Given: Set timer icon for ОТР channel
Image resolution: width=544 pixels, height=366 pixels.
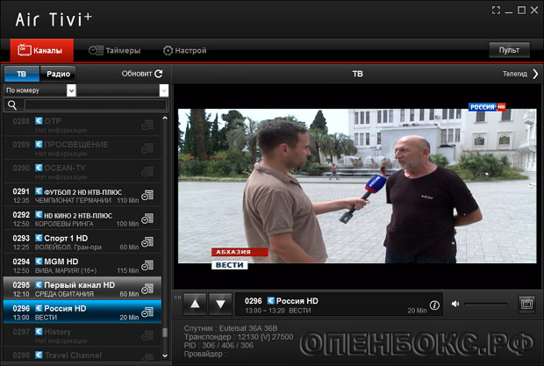Looking at the screenshot, I should coord(147,125).
